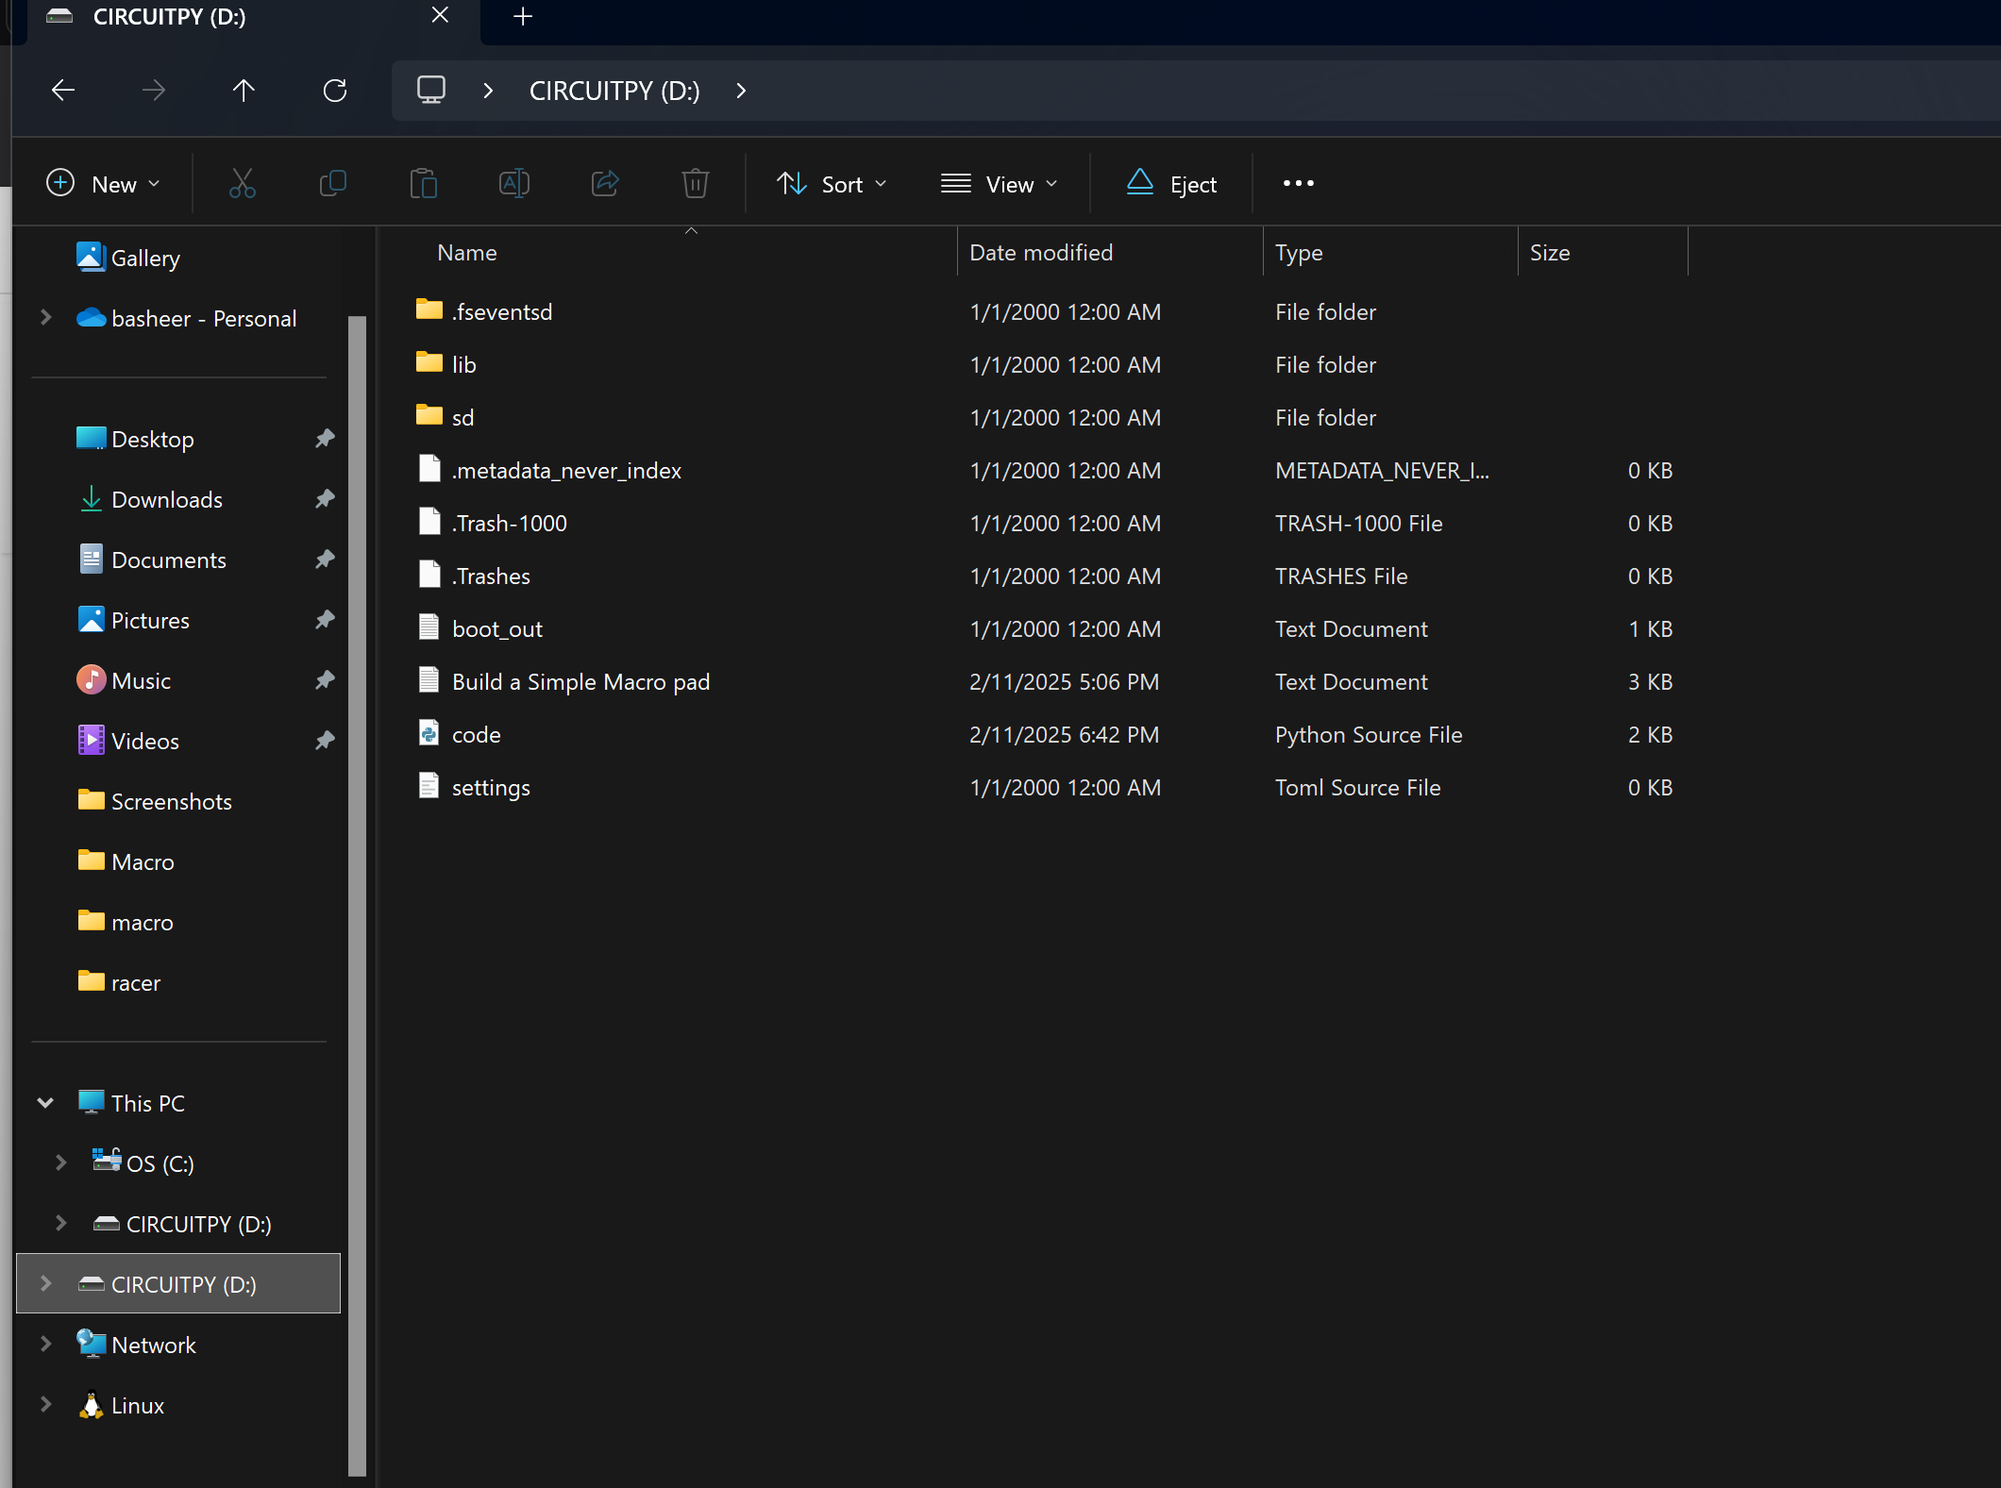Open the Sort dropdown menu

coord(832,183)
